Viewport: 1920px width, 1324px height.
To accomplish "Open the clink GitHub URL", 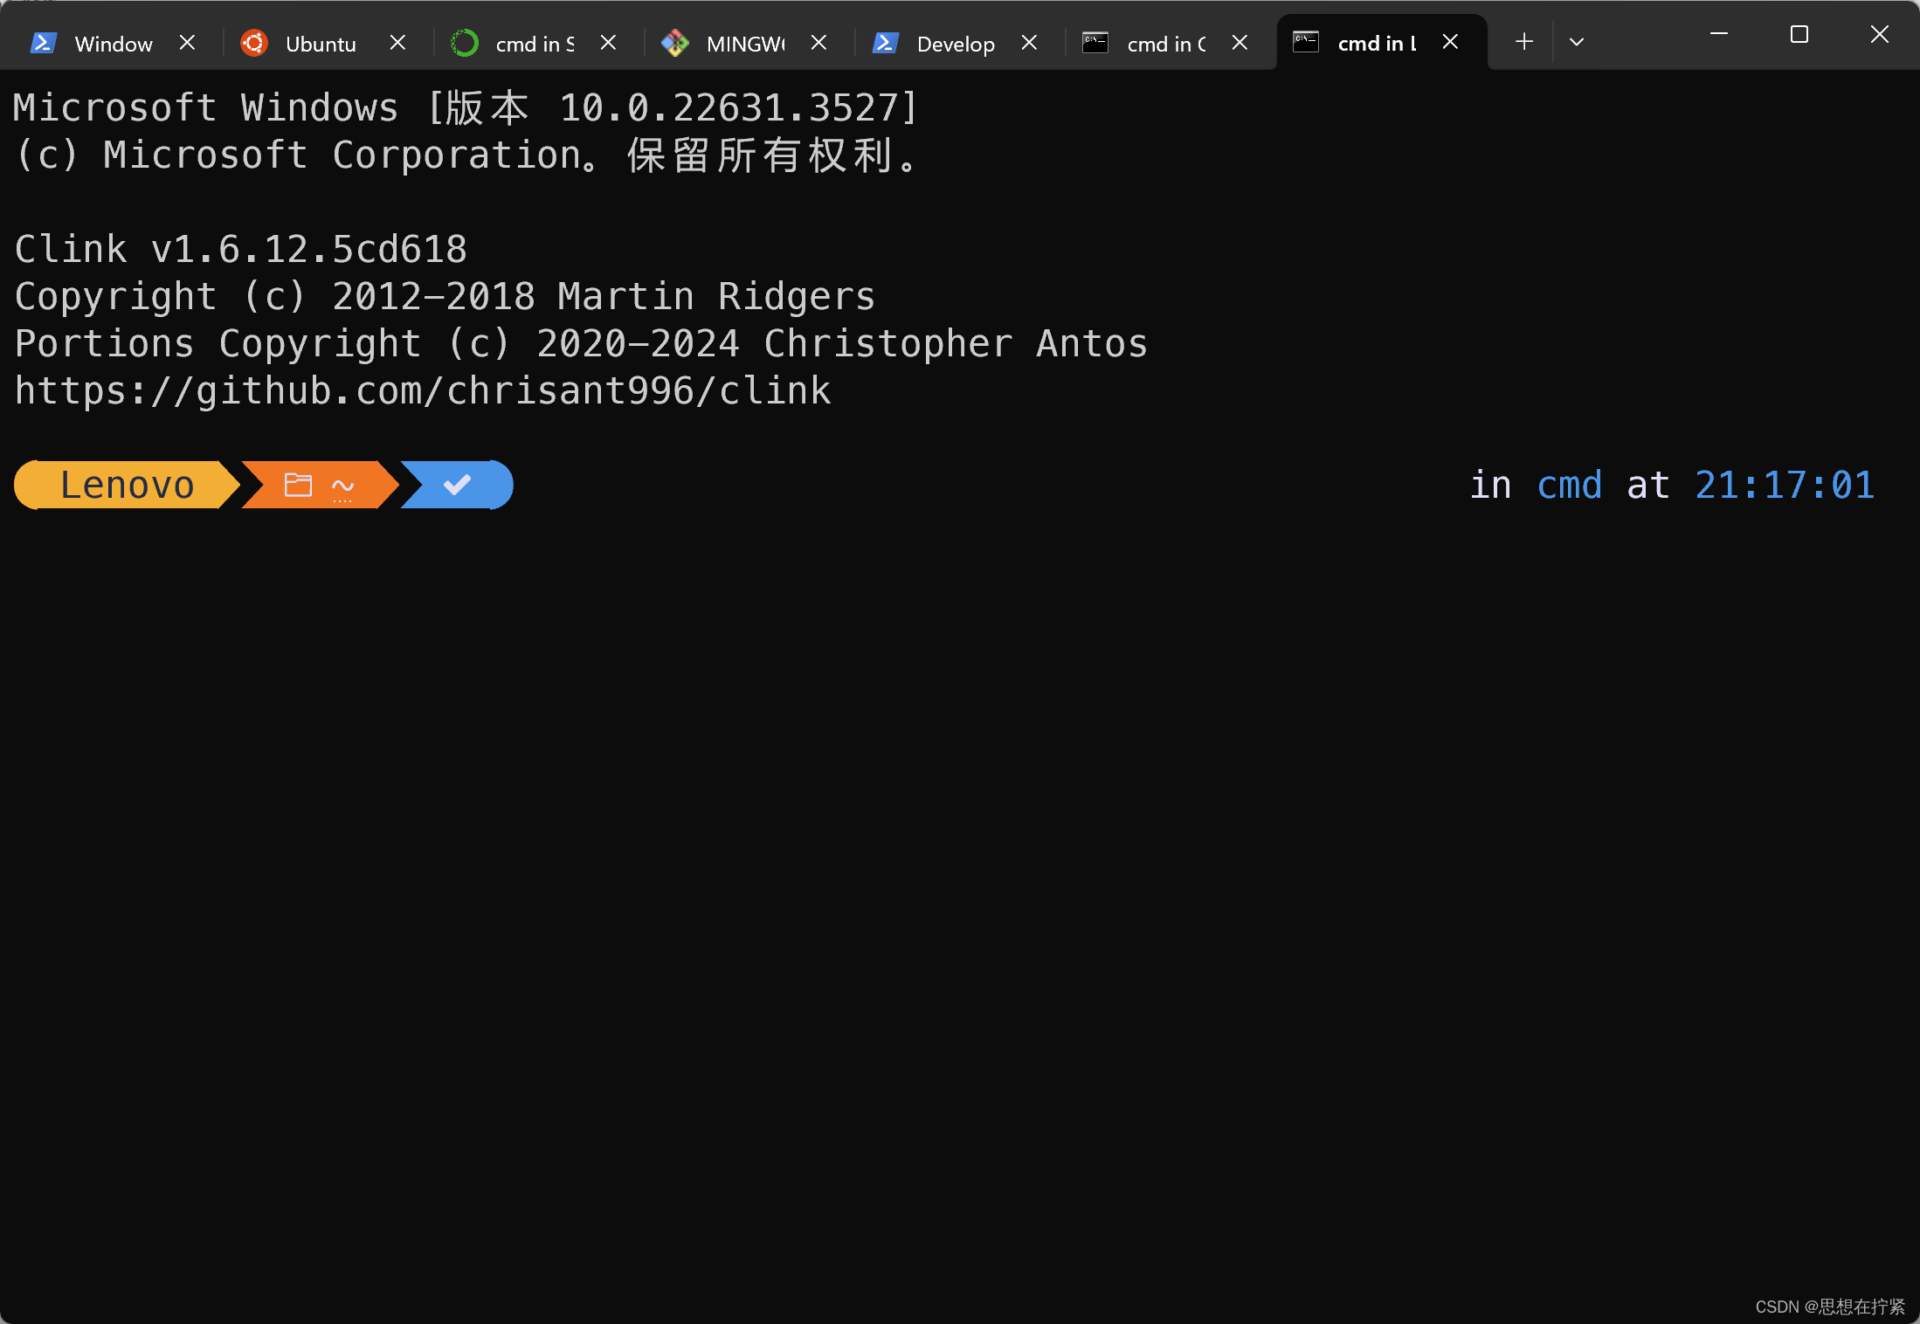I will 423,390.
